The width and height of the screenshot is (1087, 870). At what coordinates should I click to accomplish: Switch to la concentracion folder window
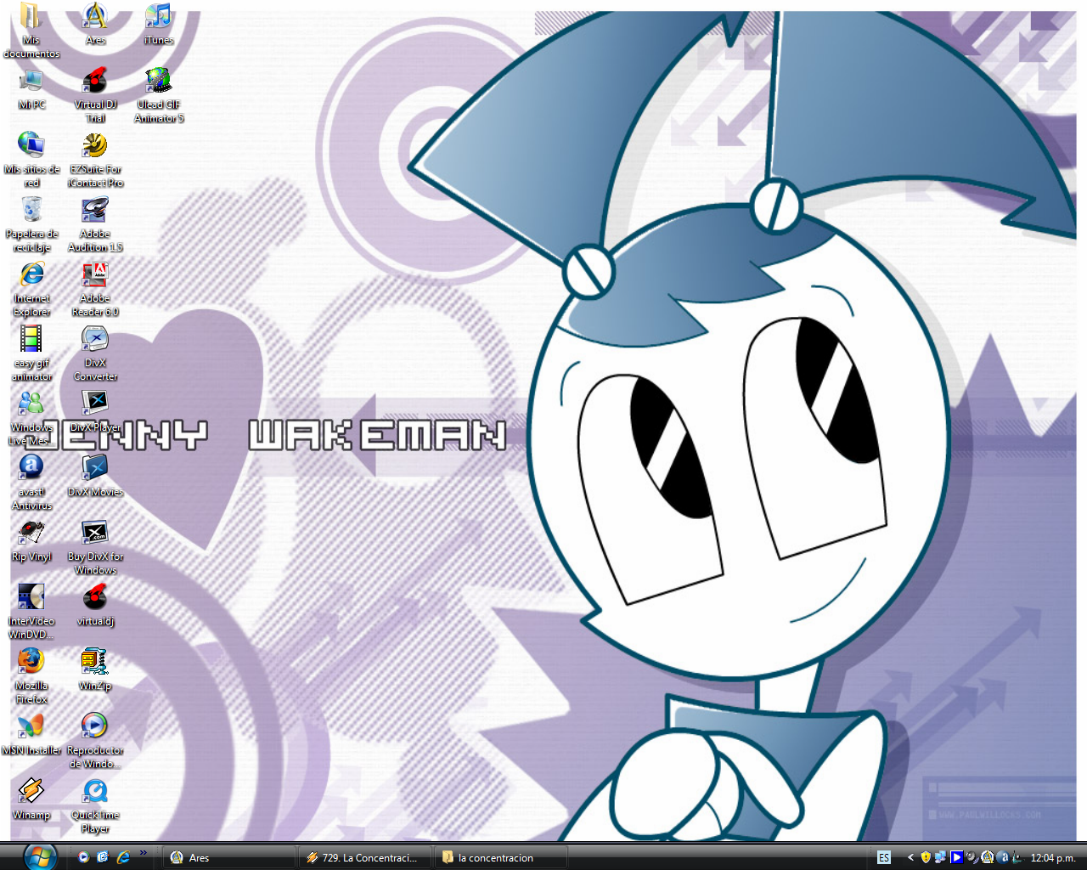500,857
